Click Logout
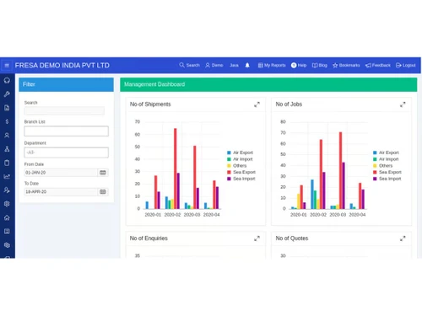 (x=406, y=65)
